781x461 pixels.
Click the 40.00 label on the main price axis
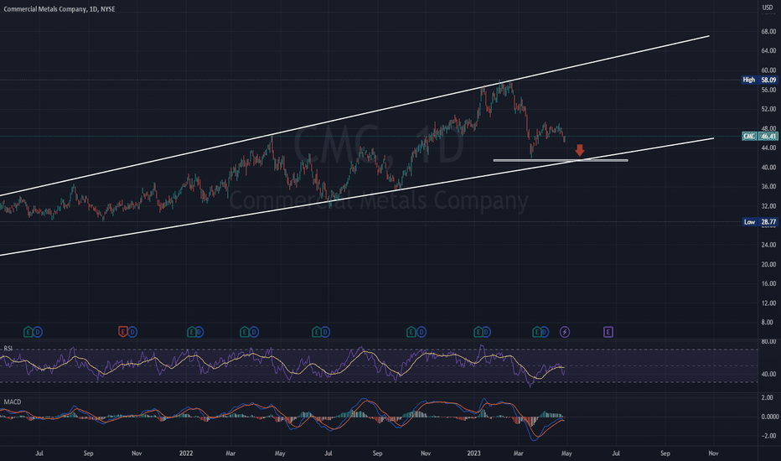click(768, 168)
